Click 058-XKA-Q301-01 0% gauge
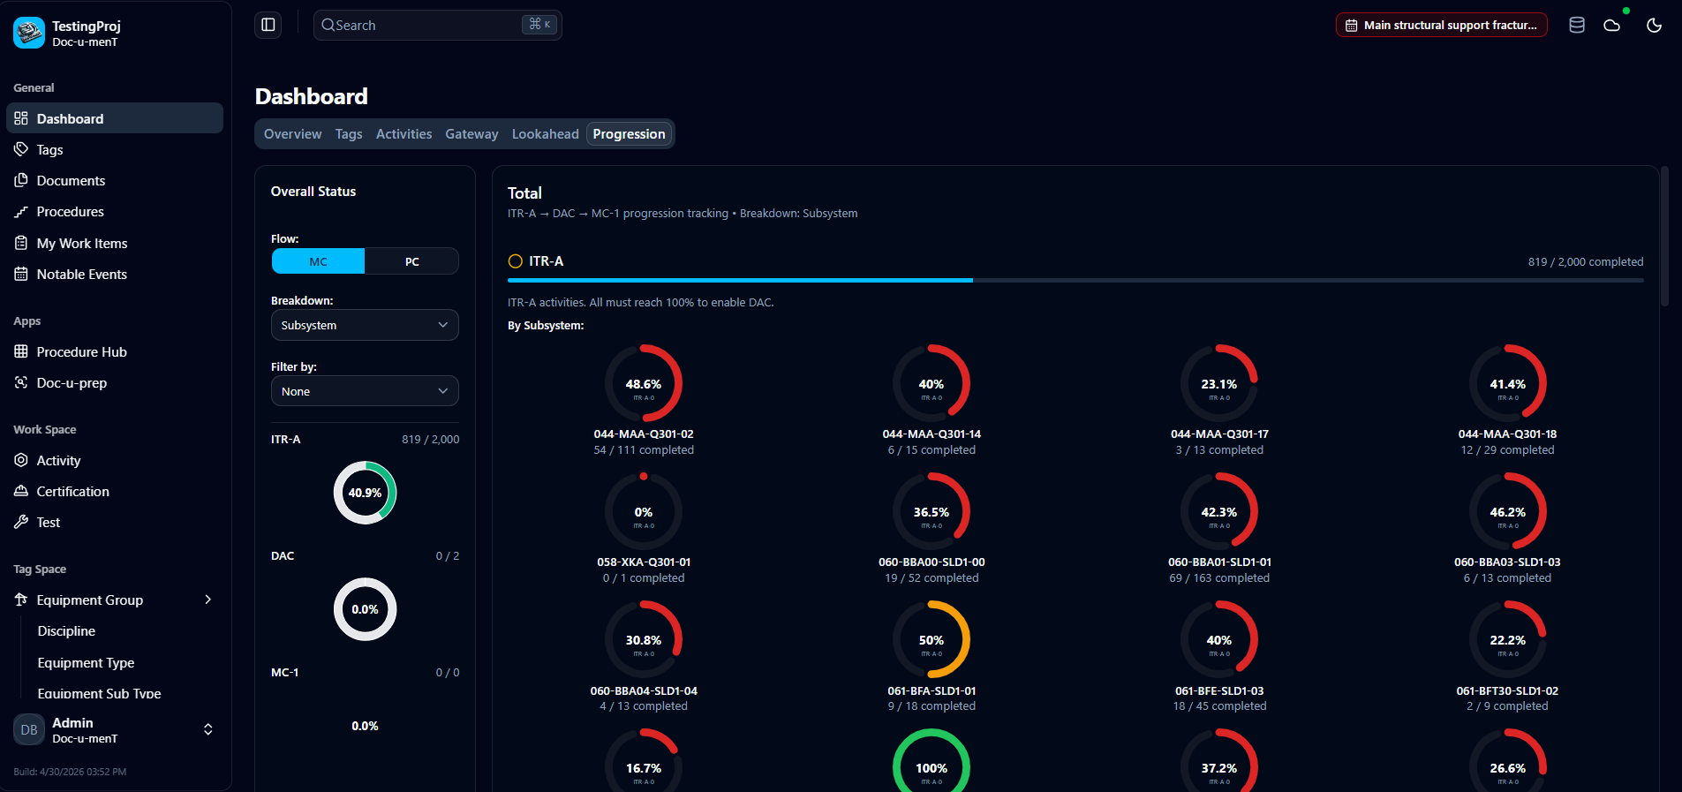 644,511
